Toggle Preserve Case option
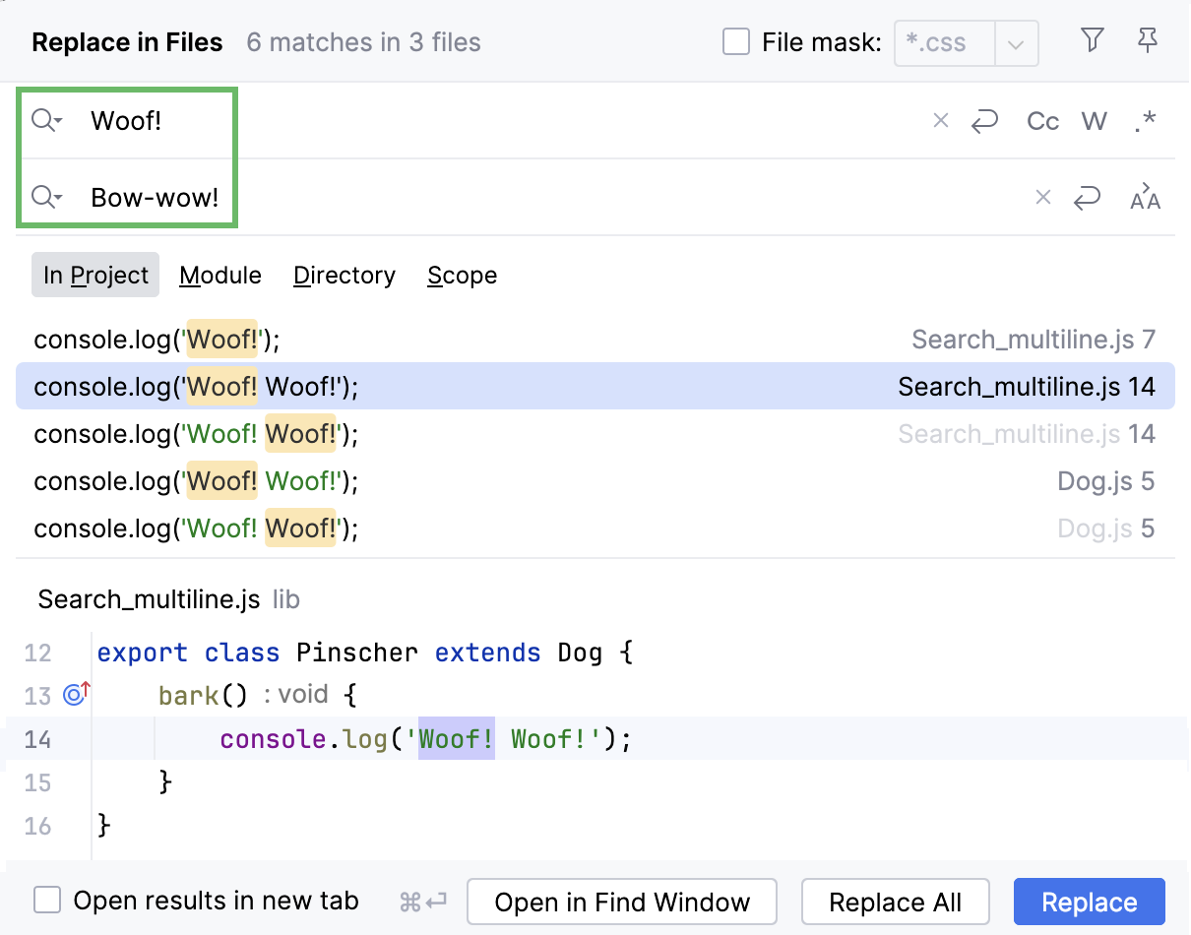This screenshot has height=935, width=1191. click(1145, 198)
